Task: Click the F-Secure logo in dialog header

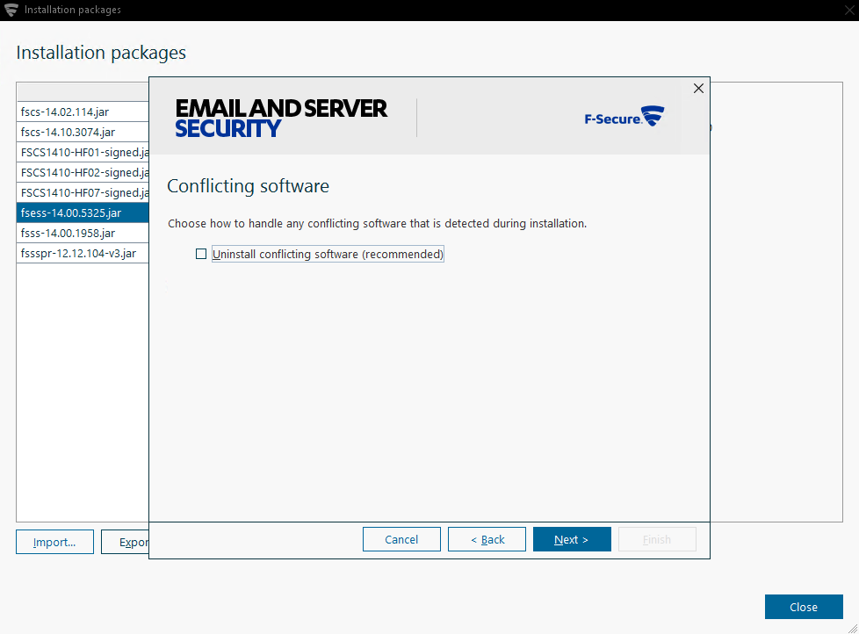Action: pos(624,116)
